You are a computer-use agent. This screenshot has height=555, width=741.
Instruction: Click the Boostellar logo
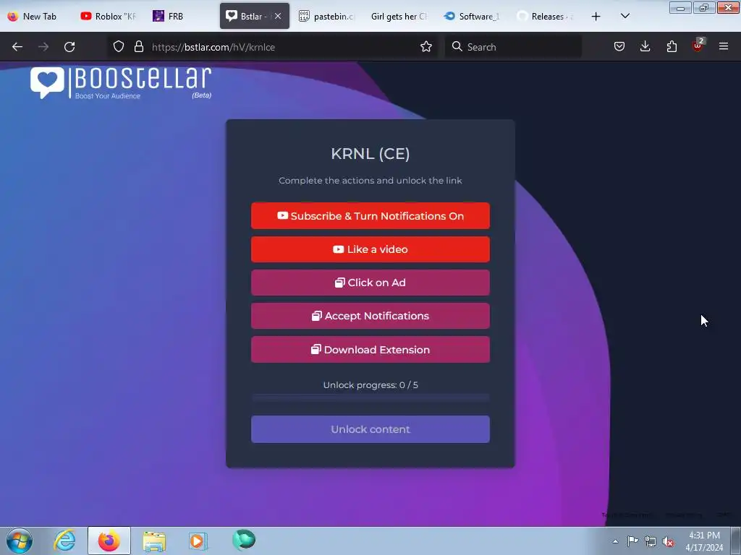coord(121,83)
